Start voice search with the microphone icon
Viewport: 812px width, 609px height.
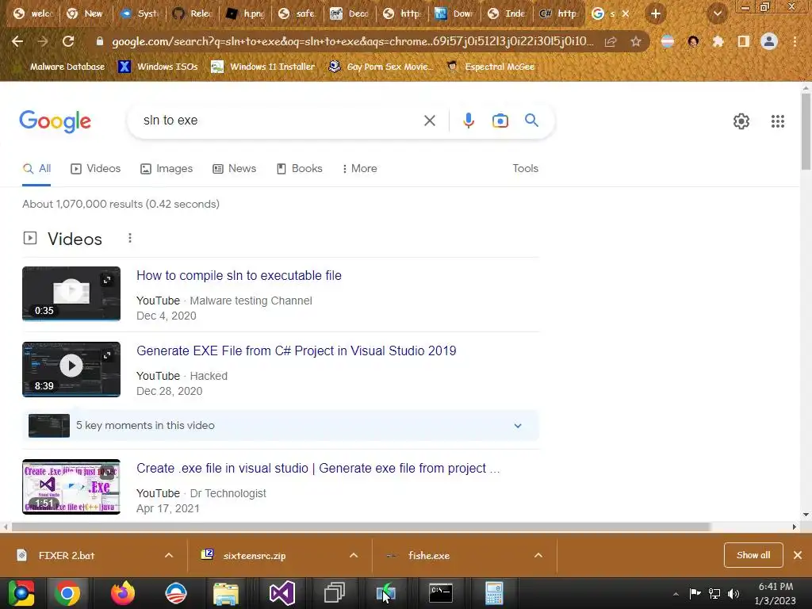tap(468, 121)
